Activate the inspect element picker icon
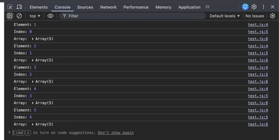279x140 pixels. [10, 7]
